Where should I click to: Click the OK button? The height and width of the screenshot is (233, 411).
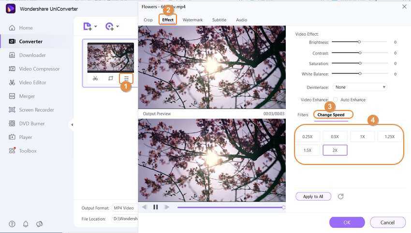347,222
